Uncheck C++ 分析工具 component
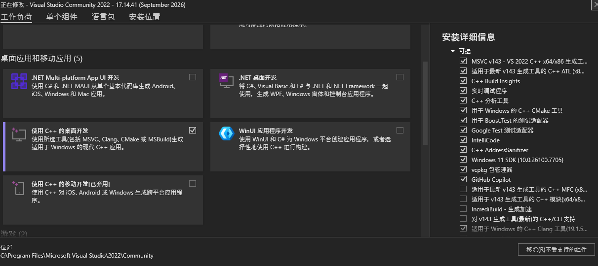598x266 pixels. pyautogui.click(x=463, y=100)
